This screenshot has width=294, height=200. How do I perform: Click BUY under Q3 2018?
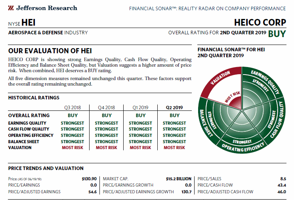coord(73,116)
